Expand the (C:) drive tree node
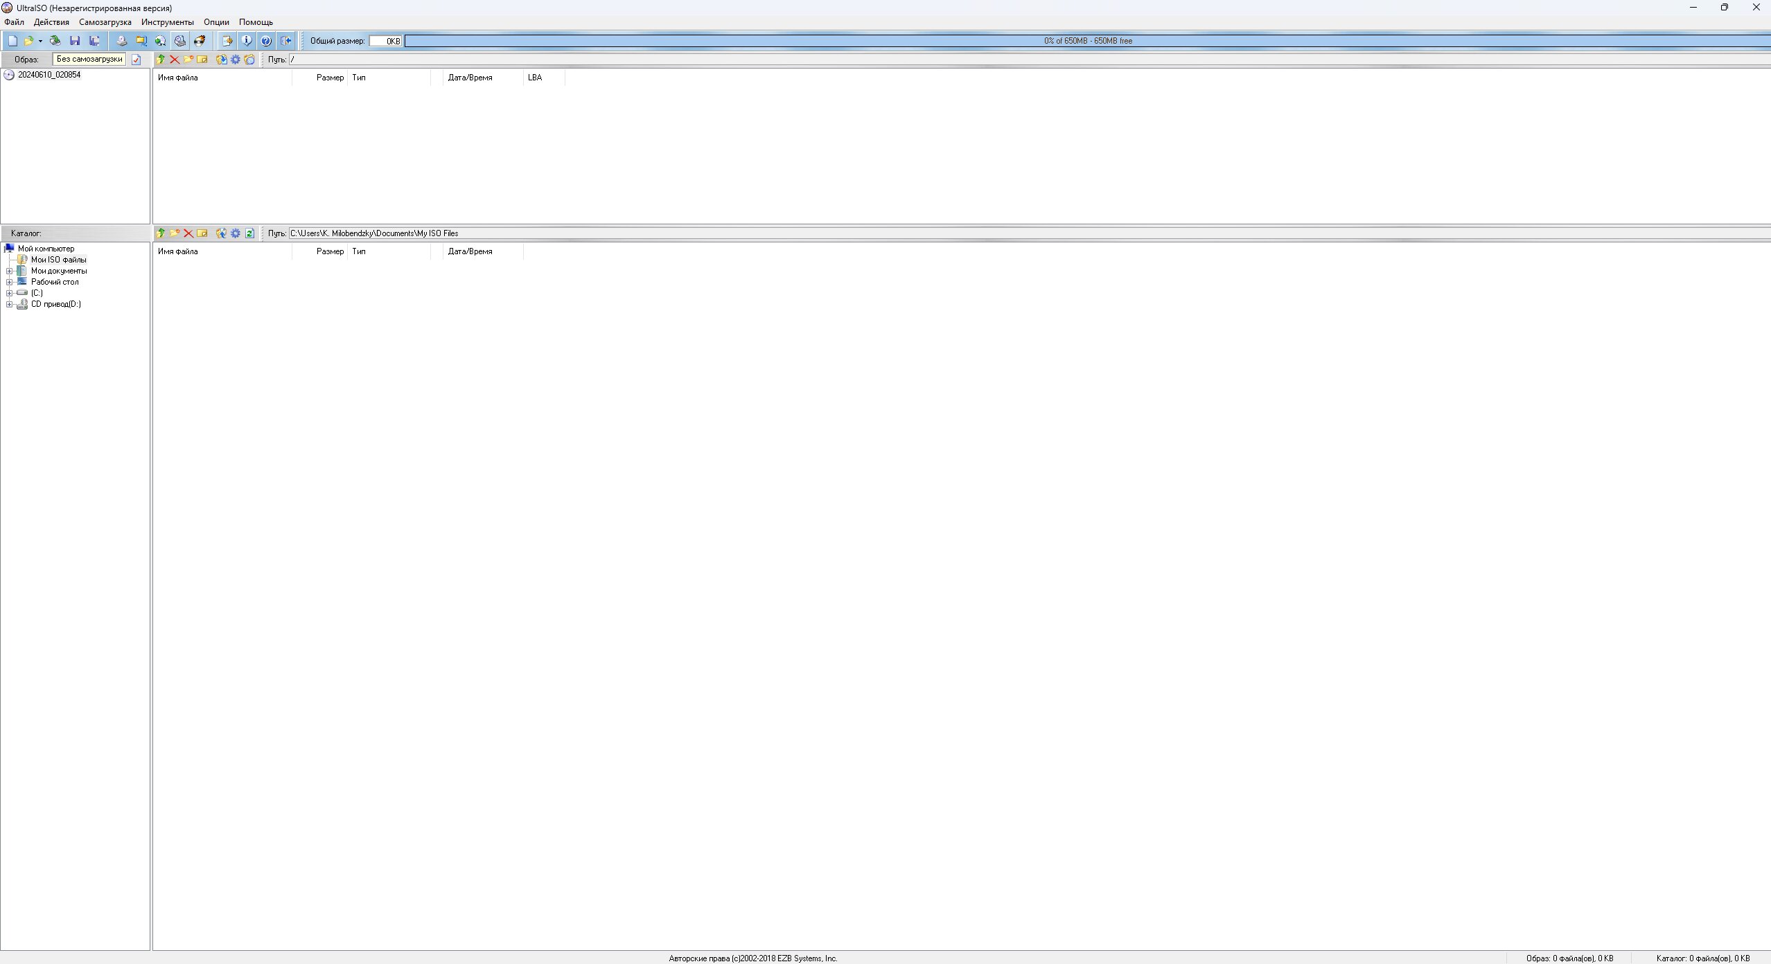This screenshot has width=1771, height=964. [10, 294]
